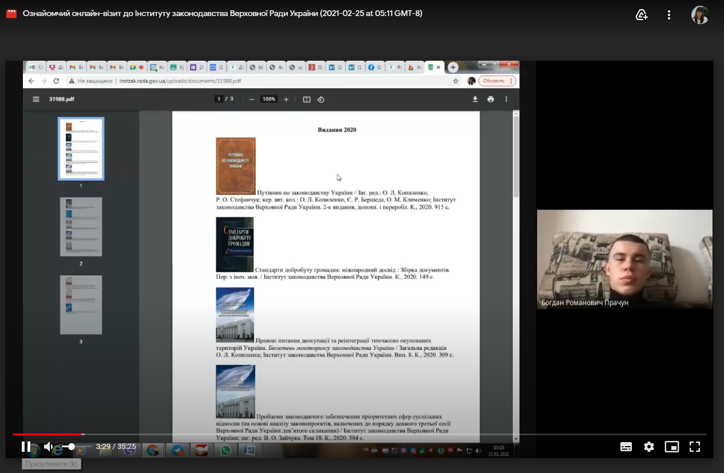Click the add to Drive icon
The height and width of the screenshot is (473, 724).
(642, 15)
